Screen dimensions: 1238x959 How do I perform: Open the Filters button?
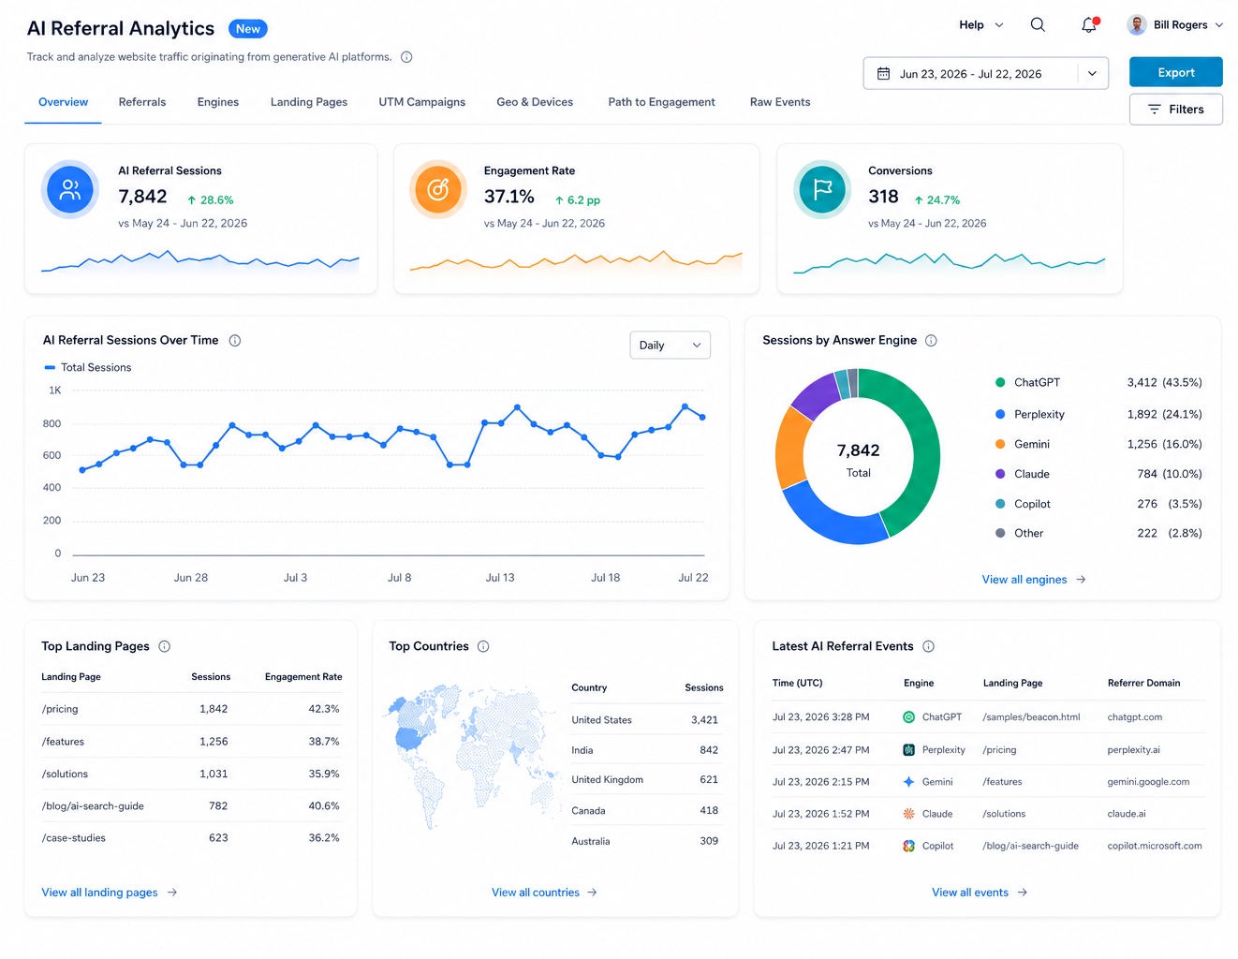click(x=1176, y=110)
